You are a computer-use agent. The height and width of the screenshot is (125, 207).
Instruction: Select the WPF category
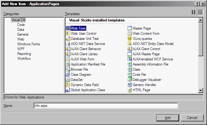[21, 49]
